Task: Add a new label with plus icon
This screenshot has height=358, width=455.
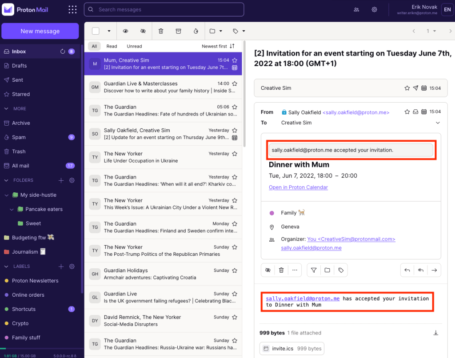Action: [x=61, y=267]
